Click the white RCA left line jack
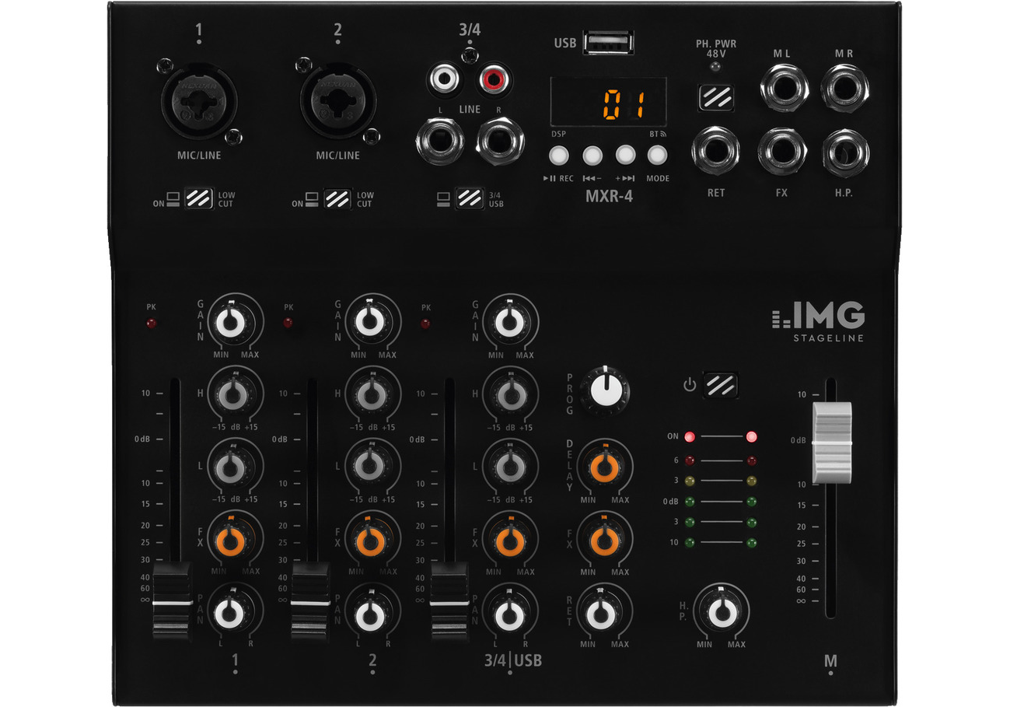Image resolution: width=1010 pixels, height=707 pixels. pos(446,79)
